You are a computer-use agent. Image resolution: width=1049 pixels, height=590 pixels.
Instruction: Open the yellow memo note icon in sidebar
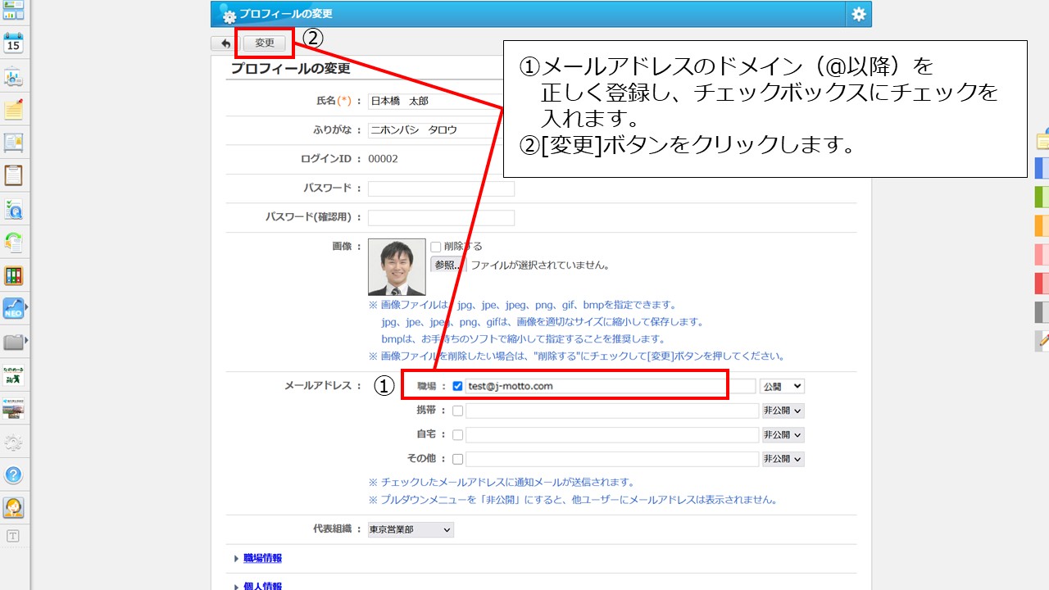click(11, 109)
